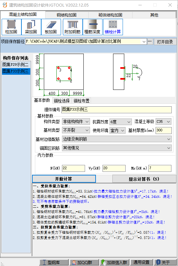Select the 基本参数 tab
Image resolution: width=178 pixels, height=266 pixels.
click(42, 100)
